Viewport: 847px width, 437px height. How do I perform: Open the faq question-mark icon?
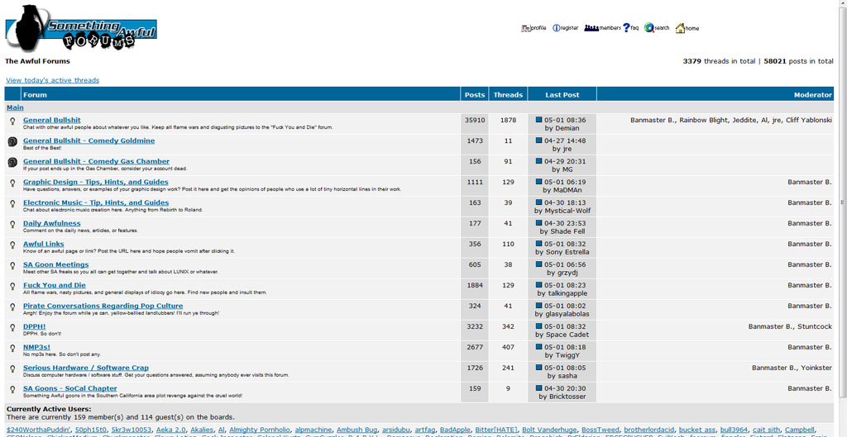630,28
